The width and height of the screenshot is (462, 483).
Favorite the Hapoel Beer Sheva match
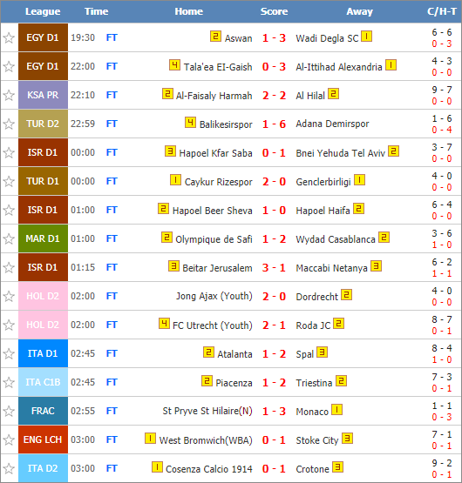tap(9, 210)
